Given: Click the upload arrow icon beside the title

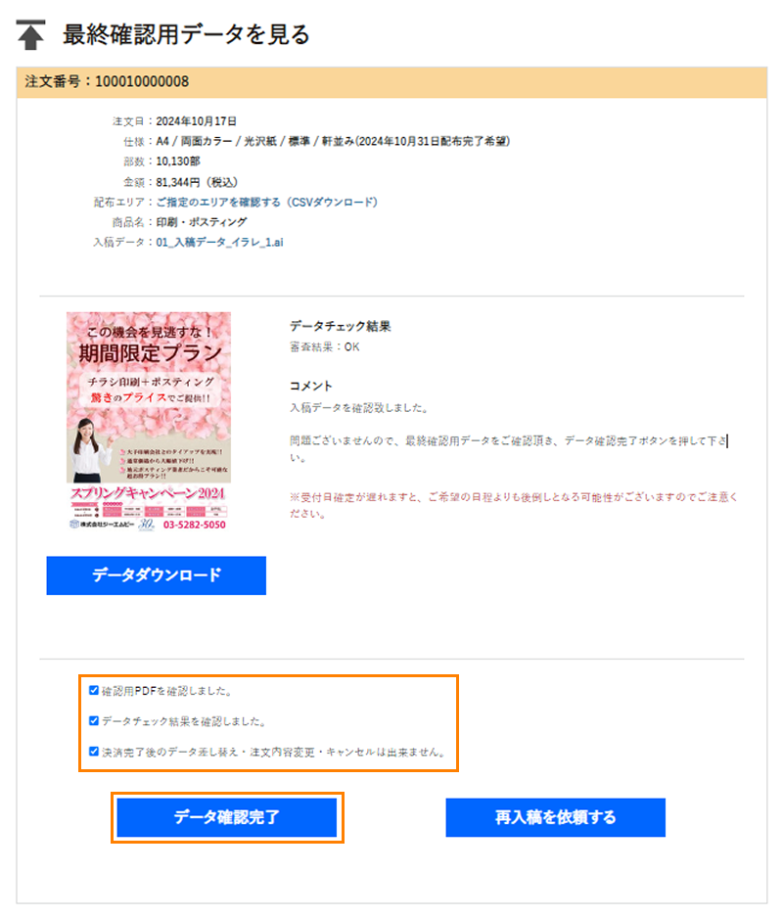Looking at the screenshot, I should click(30, 34).
